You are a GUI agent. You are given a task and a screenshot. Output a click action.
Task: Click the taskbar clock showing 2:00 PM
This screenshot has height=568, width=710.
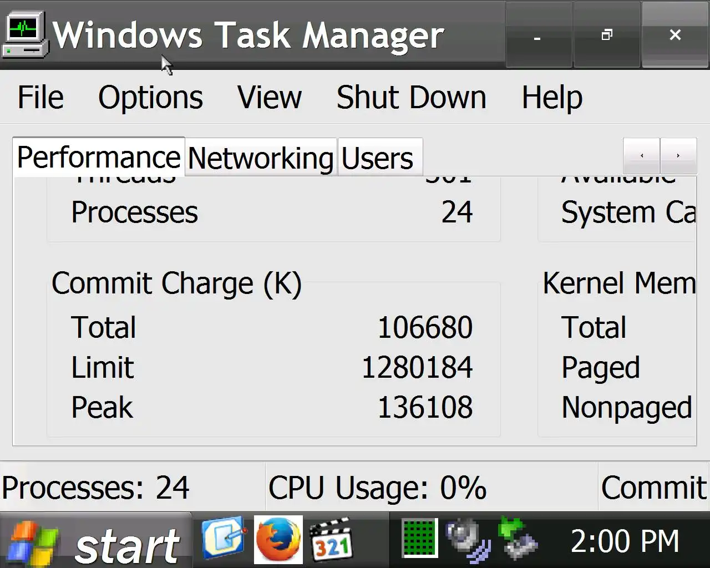625,541
